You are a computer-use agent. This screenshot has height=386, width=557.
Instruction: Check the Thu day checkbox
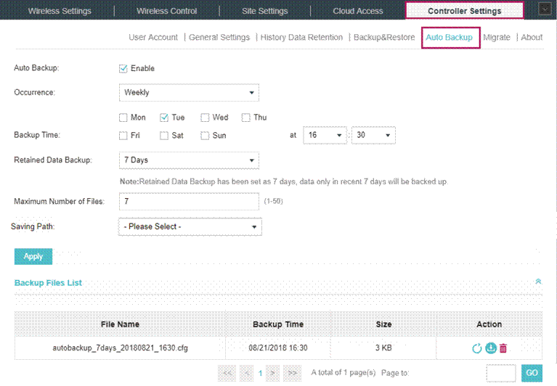click(x=245, y=118)
